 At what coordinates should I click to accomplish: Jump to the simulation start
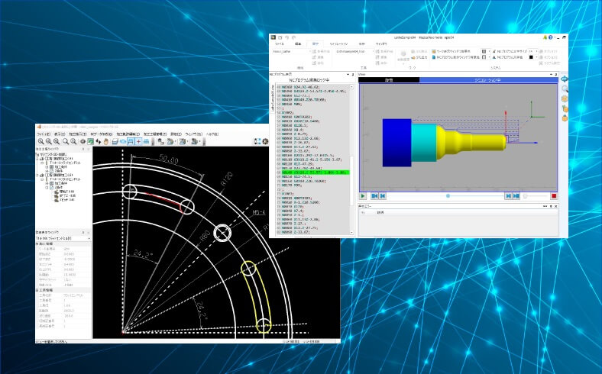(375, 196)
